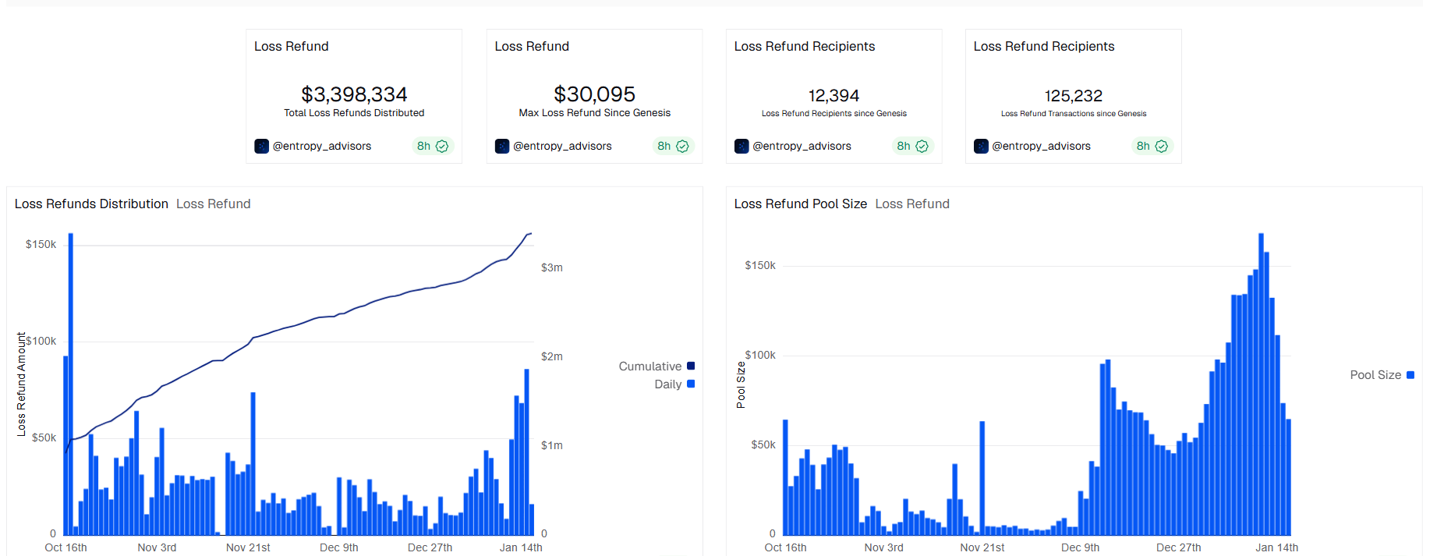
Task: Click the $3,398,334 total loss refunds value
Action: 354,94
